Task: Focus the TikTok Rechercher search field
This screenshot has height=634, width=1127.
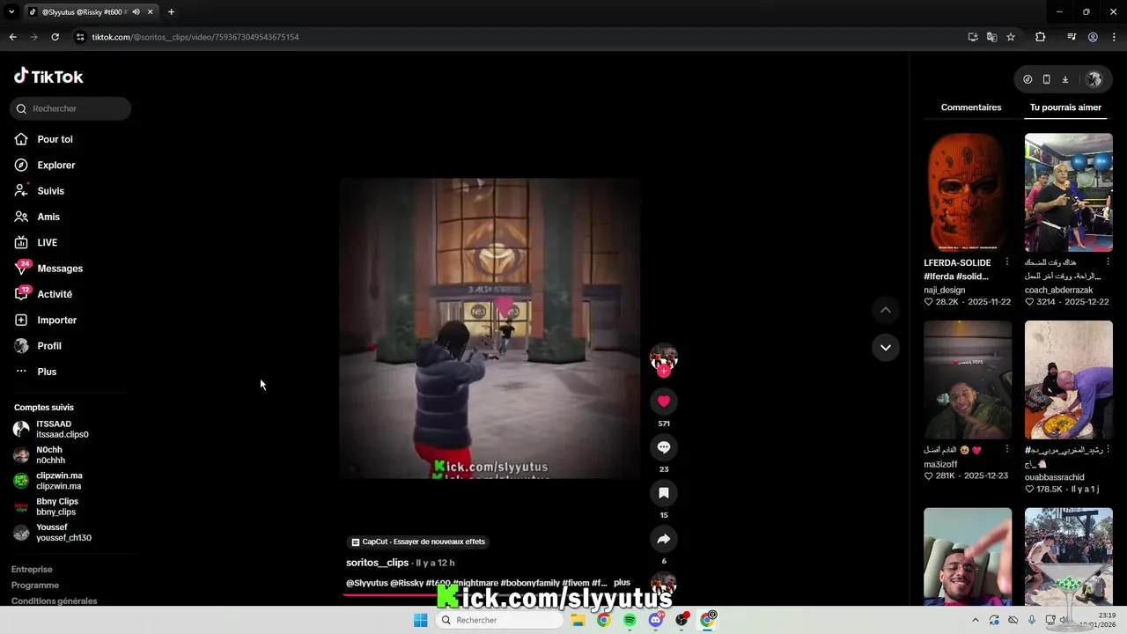Action: click(x=70, y=108)
